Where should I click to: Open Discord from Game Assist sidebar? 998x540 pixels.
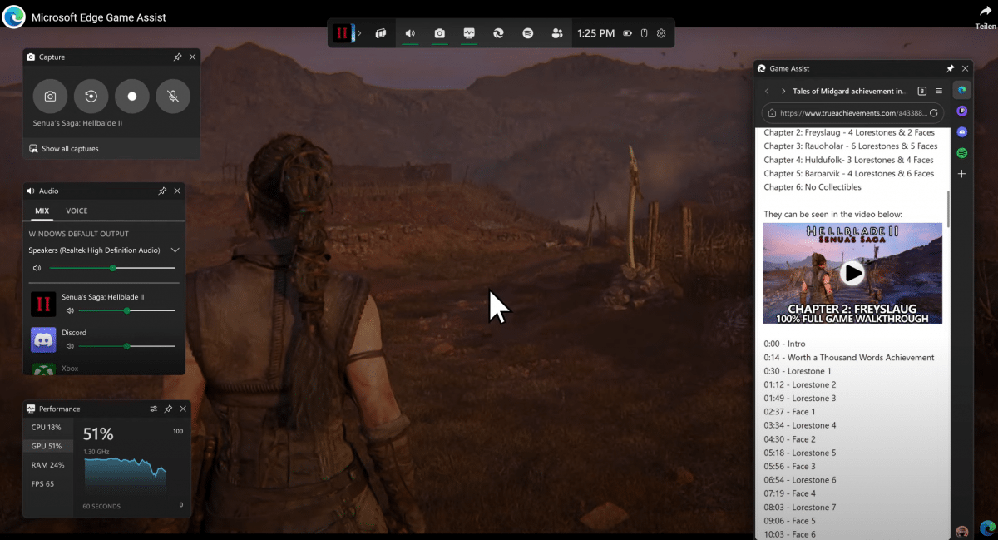[962, 131]
